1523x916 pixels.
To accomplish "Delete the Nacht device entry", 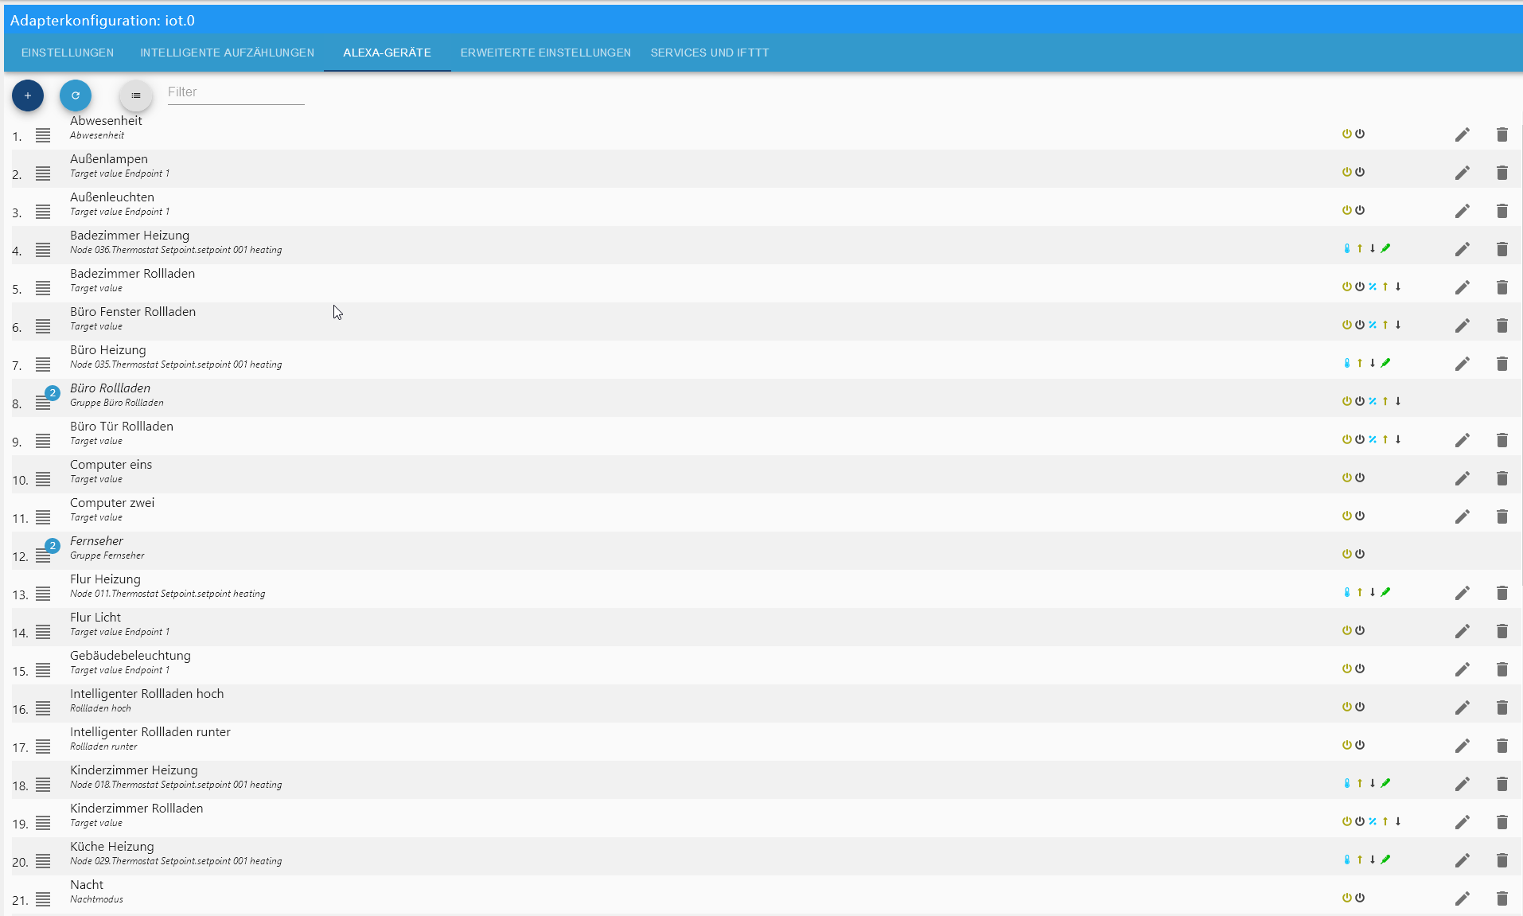I will coord(1502,898).
